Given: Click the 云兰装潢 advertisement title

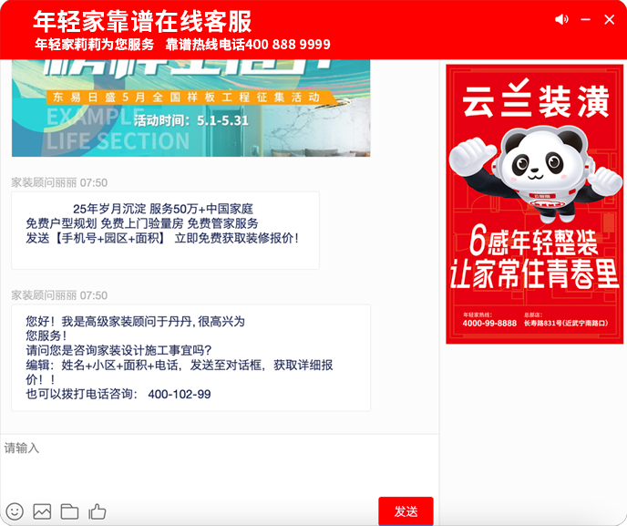Looking at the screenshot, I should 536,103.
